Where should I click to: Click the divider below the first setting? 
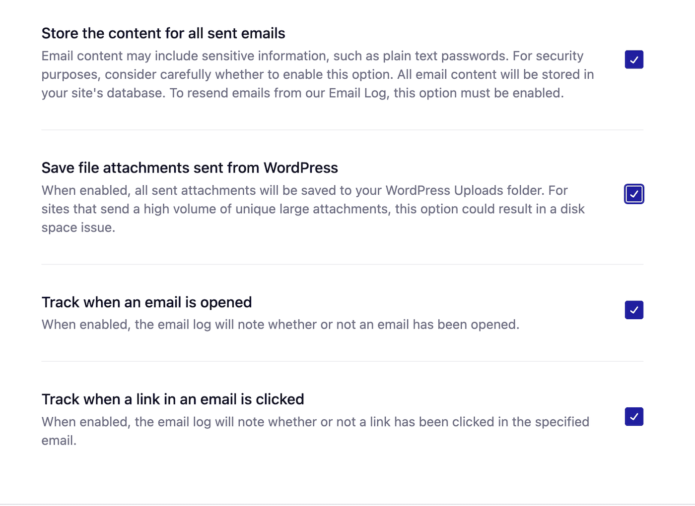[342, 130]
